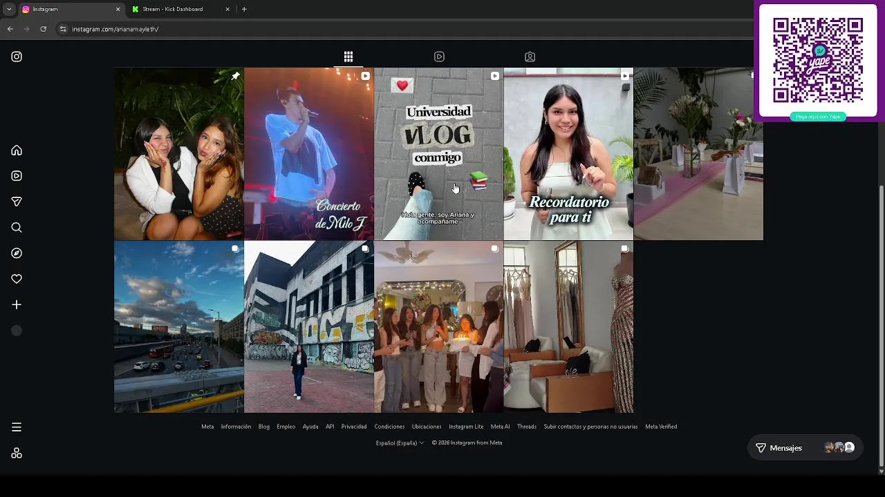
Task: Open direct messages paper plane icon
Action: point(17,202)
